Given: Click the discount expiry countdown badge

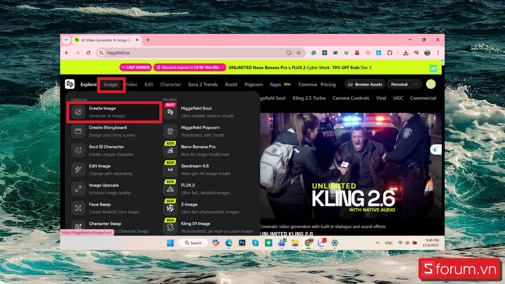Looking at the screenshot, I should click(x=190, y=67).
